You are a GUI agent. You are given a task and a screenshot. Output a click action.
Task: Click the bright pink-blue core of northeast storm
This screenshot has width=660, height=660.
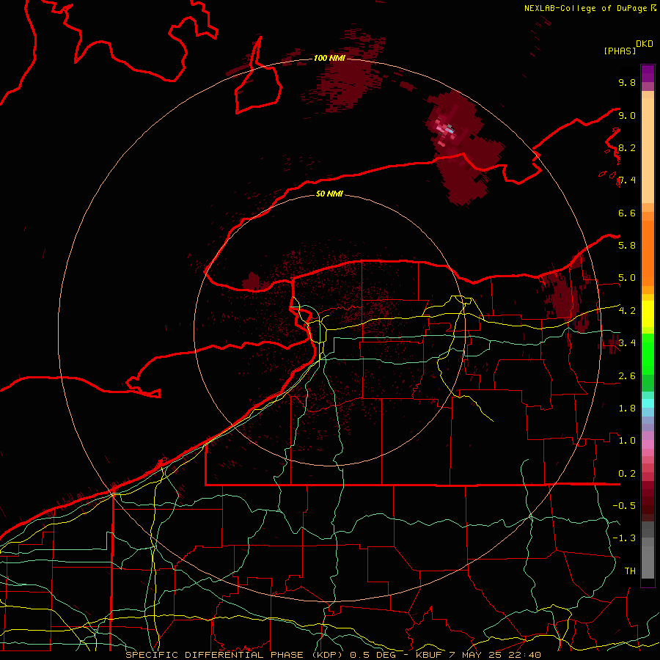(x=446, y=128)
